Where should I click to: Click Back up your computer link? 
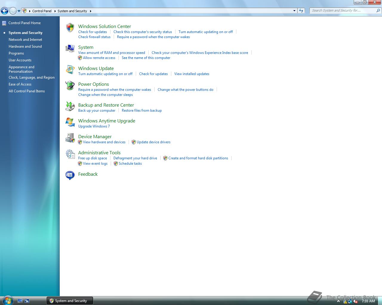click(97, 111)
